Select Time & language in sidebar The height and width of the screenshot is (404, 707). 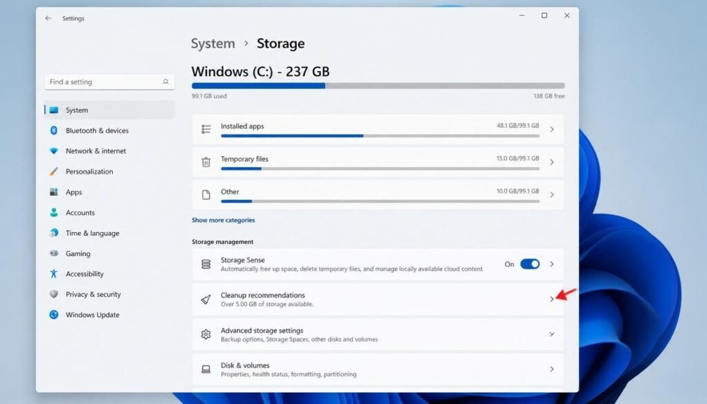[110, 233]
